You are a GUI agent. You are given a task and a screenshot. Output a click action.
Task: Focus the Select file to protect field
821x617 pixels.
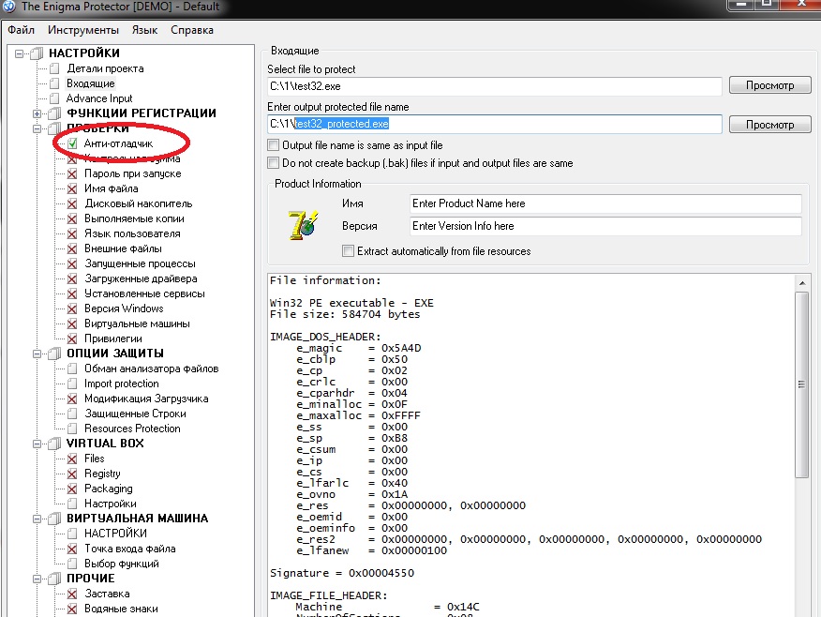(494, 86)
